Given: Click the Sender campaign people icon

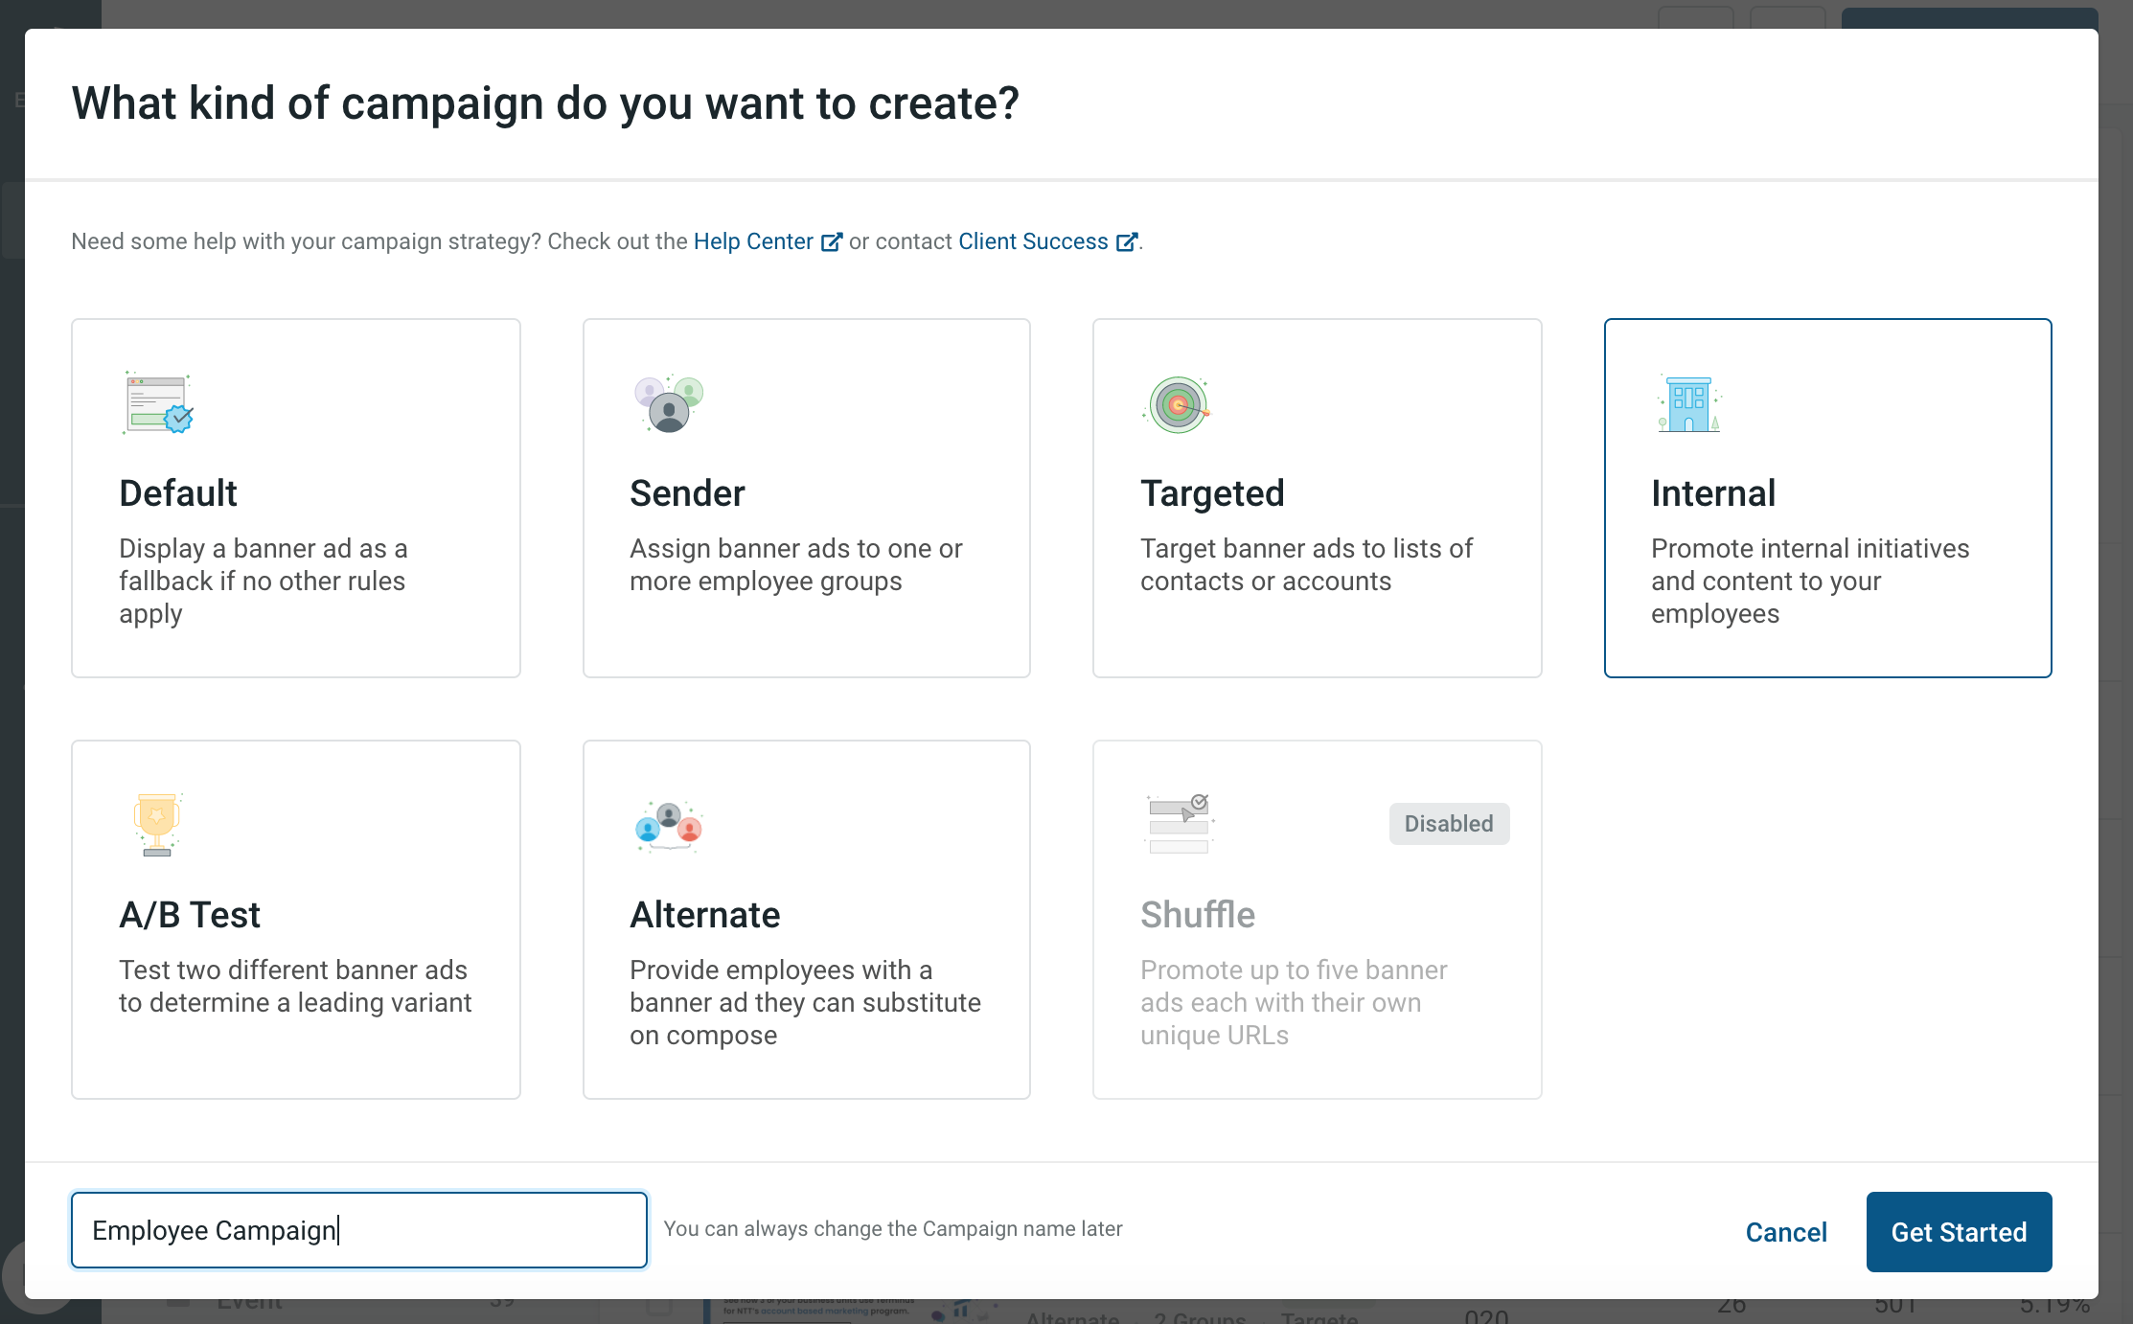Looking at the screenshot, I should (x=669, y=403).
